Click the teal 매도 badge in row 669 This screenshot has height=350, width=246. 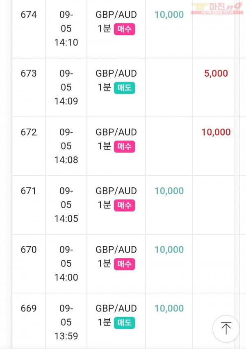[124, 323]
